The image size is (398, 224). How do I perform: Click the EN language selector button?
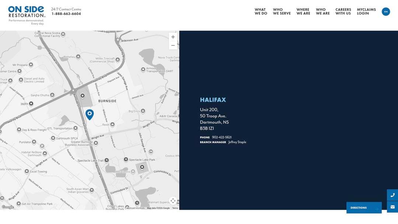385,11
